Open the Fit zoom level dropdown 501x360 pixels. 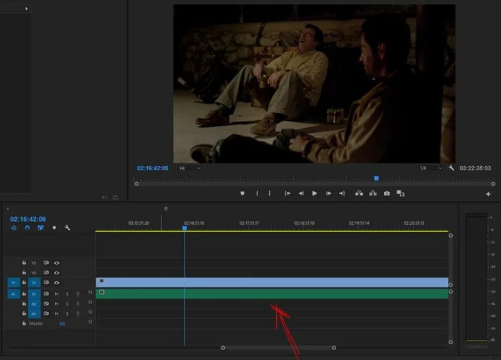click(190, 168)
